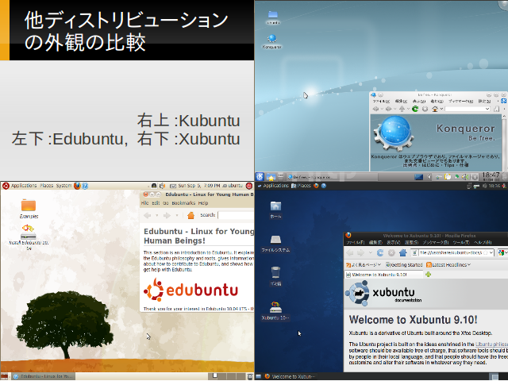Go home using Konqueror's house icon
508x381 pixels.
435,110
